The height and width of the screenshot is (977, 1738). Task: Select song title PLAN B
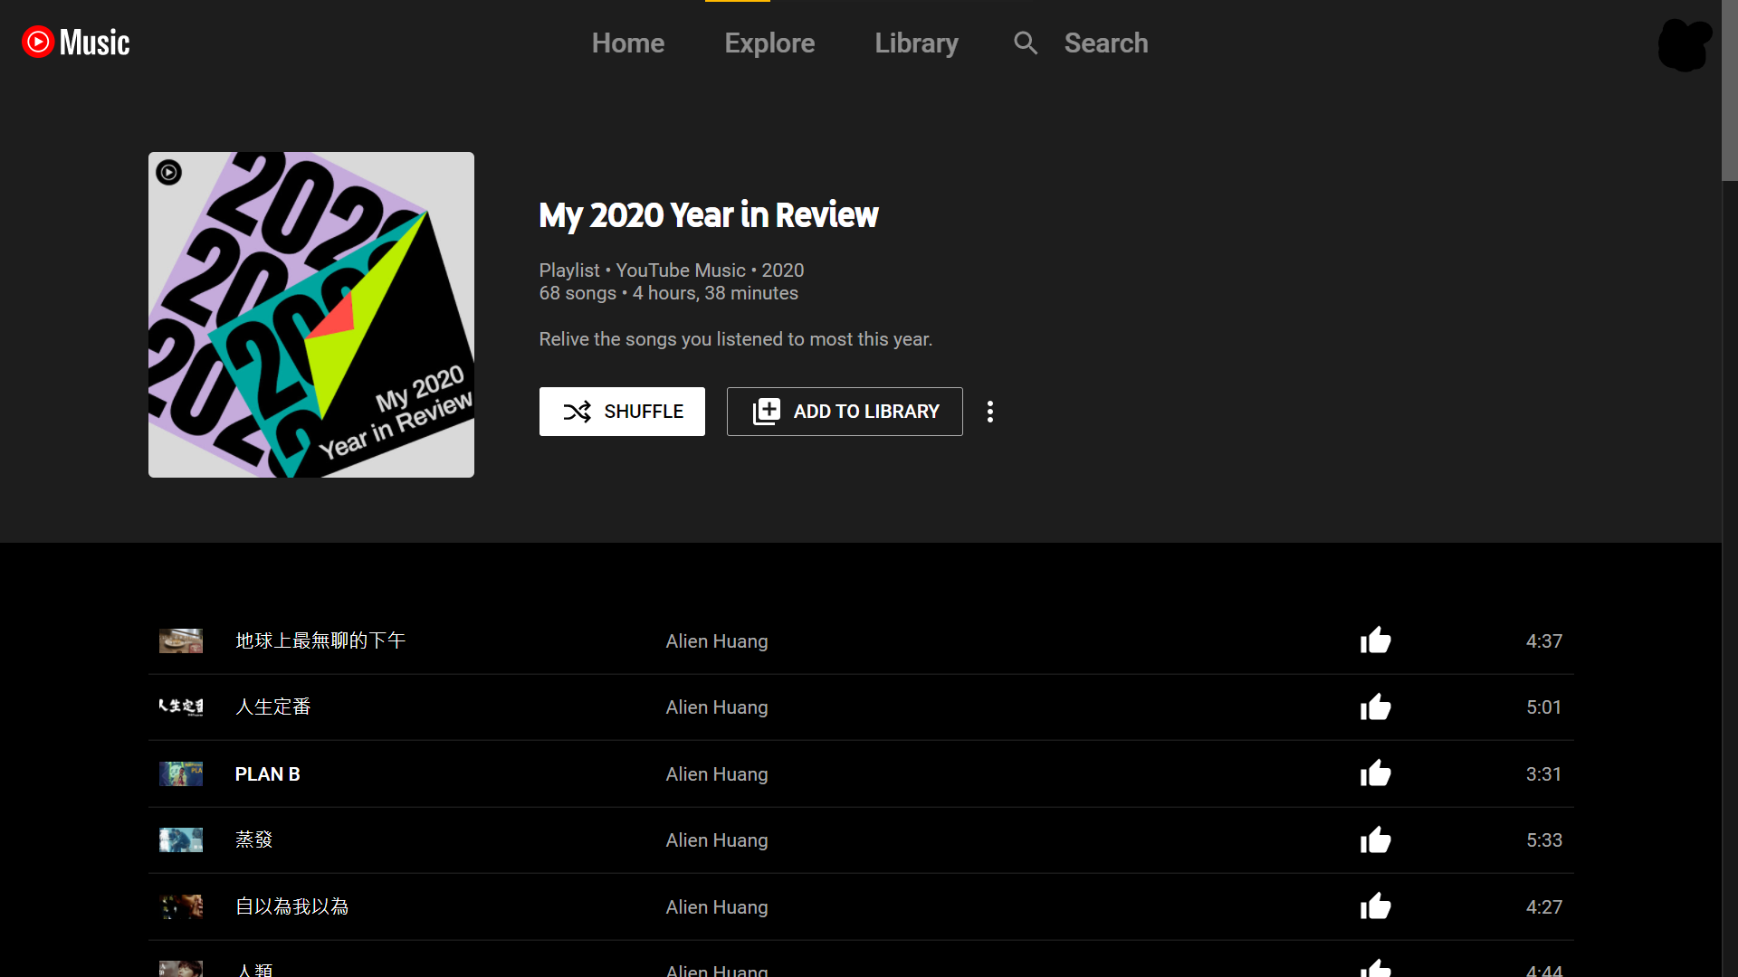[x=268, y=774]
